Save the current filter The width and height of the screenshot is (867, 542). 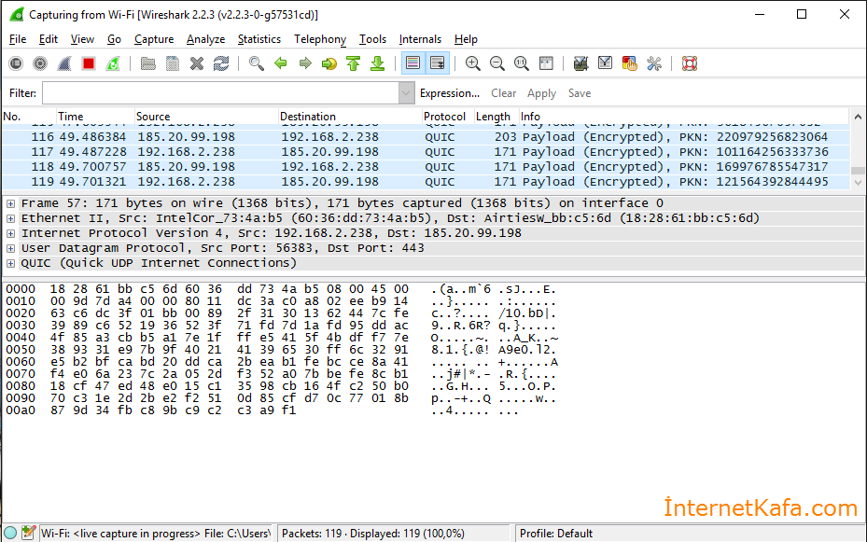click(x=580, y=93)
